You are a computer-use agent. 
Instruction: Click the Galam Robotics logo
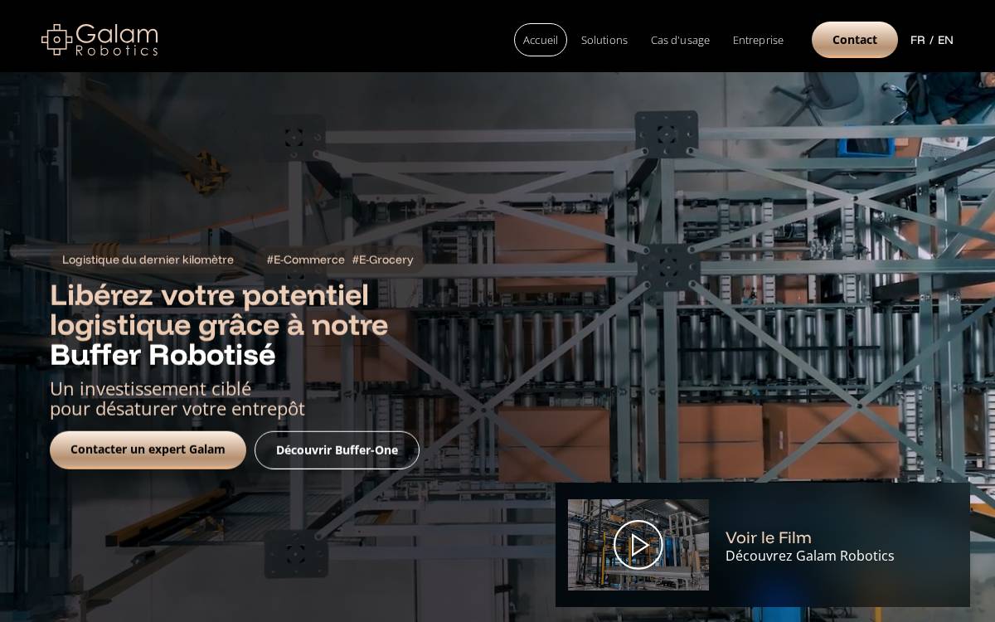coord(99,40)
